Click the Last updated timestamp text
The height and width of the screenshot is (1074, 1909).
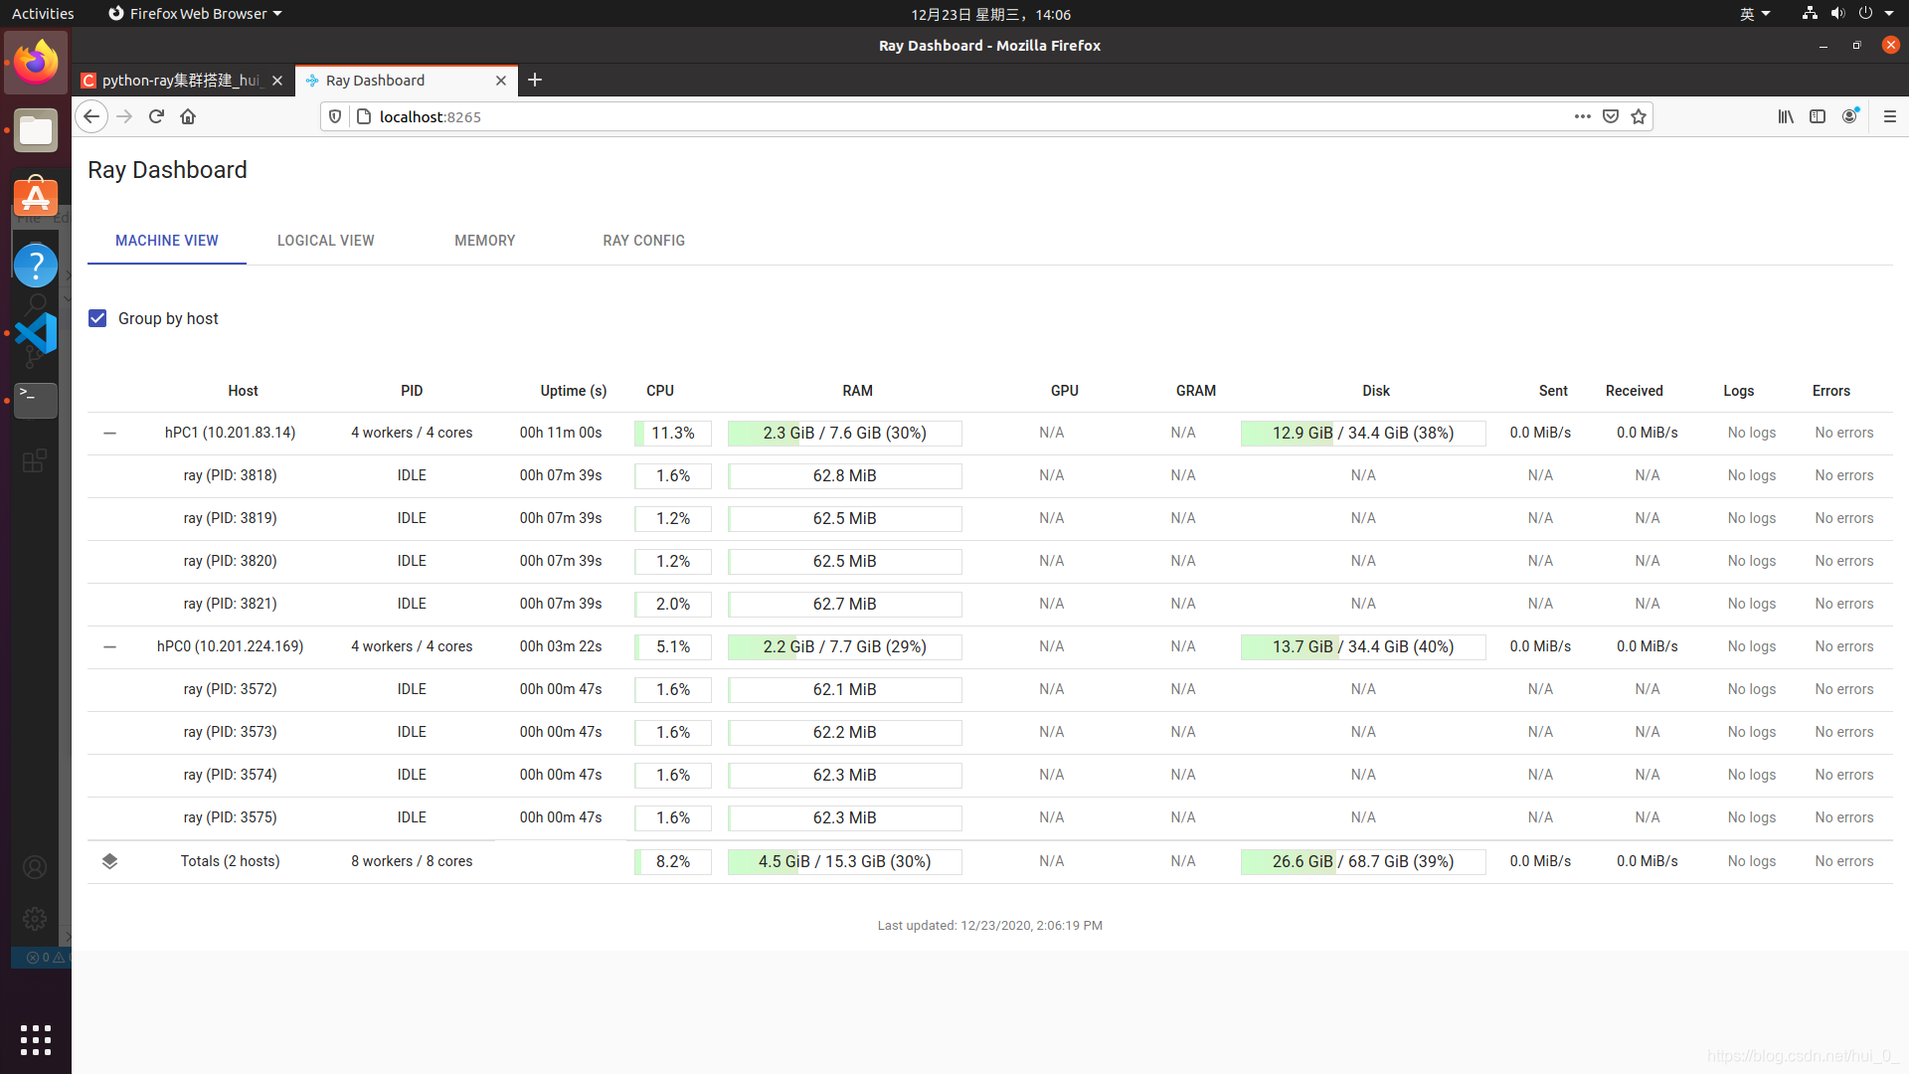pos(989,925)
